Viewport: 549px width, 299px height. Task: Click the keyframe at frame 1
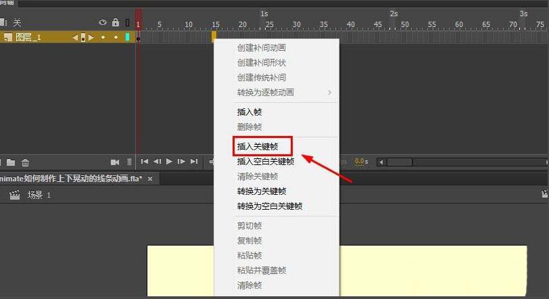tap(139, 37)
